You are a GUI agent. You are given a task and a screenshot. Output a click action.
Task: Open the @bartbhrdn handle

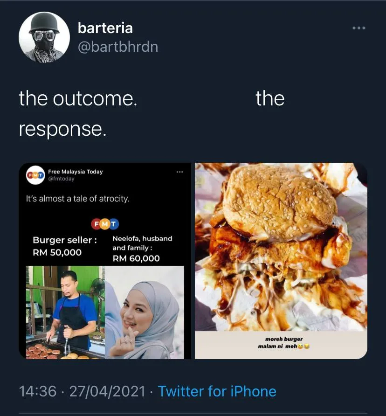(118, 47)
